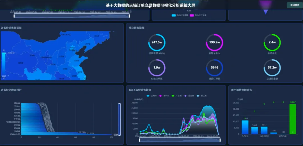Click the Top 5 trend zoom left handle

(x=139, y=140)
